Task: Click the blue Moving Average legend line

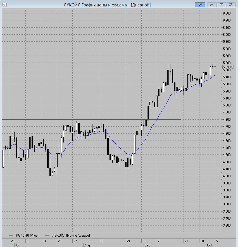Action: [x=47, y=236]
